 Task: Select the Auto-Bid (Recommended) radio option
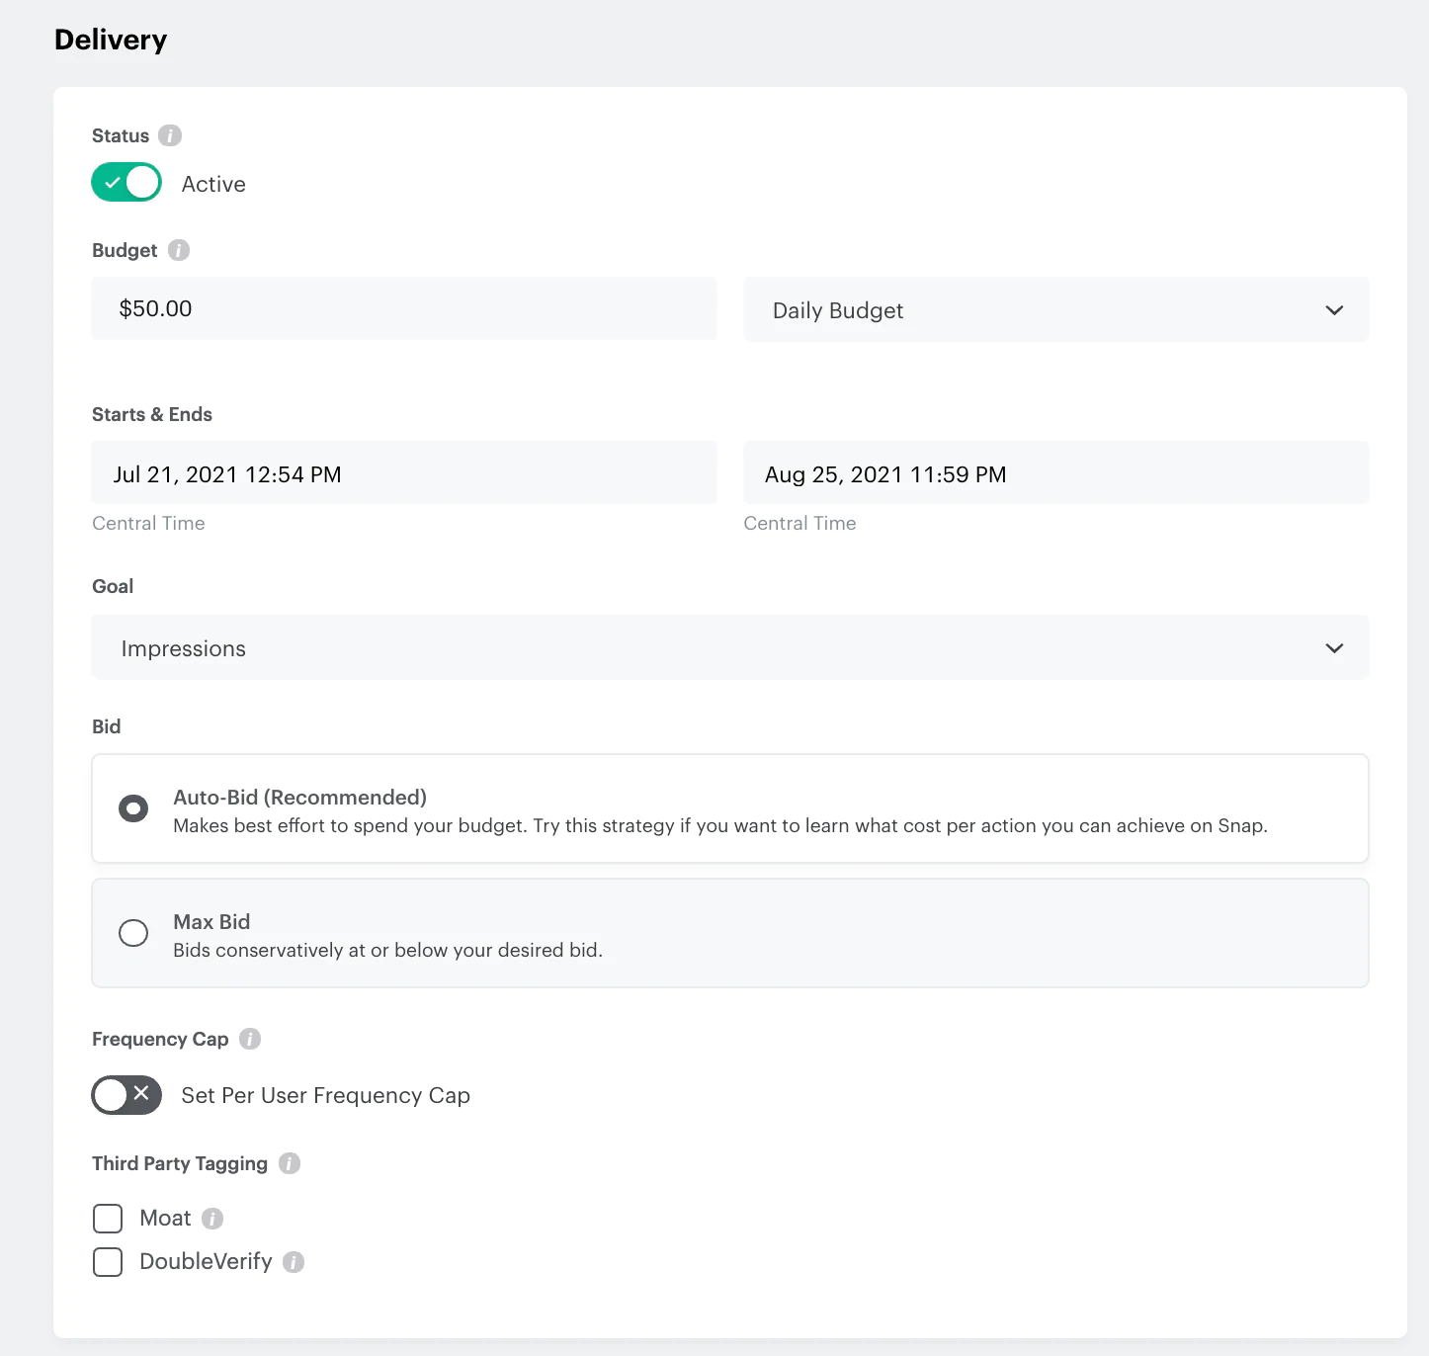tap(133, 808)
